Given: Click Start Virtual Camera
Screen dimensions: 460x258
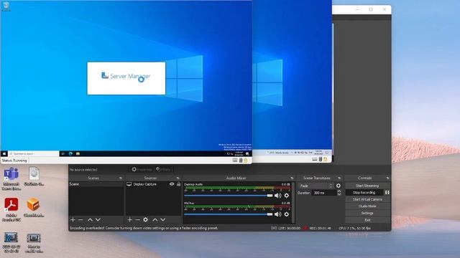Looking at the screenshot, I should pyautogui.click(x=367, y=199).
